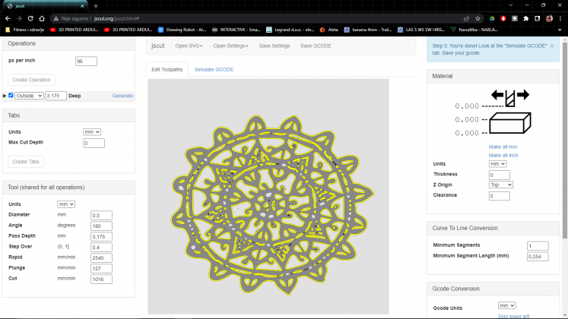Screen dimensions: 568x319
Task: Click the tool Diameter input field
Action: 101,215
